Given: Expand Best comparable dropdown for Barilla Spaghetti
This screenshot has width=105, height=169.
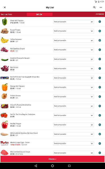Looking at the screenshot, I should [74, 78].
